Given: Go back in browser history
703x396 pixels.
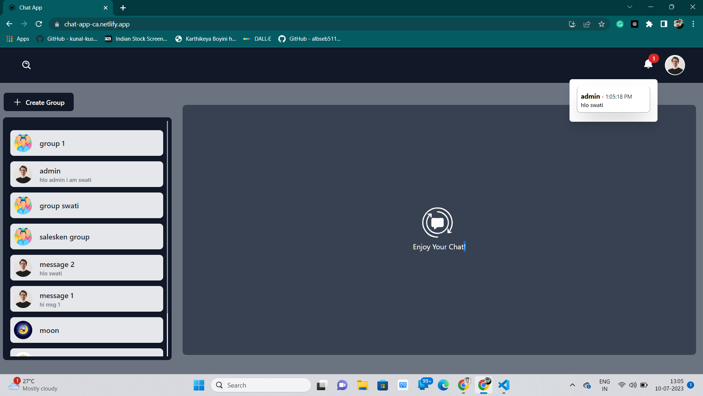Looking at the screenshot, I should [x=10, y=24].
